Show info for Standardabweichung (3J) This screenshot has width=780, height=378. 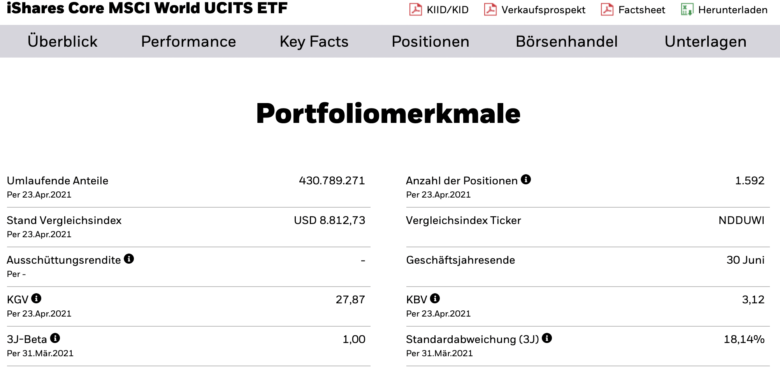(x=547, y=338)
